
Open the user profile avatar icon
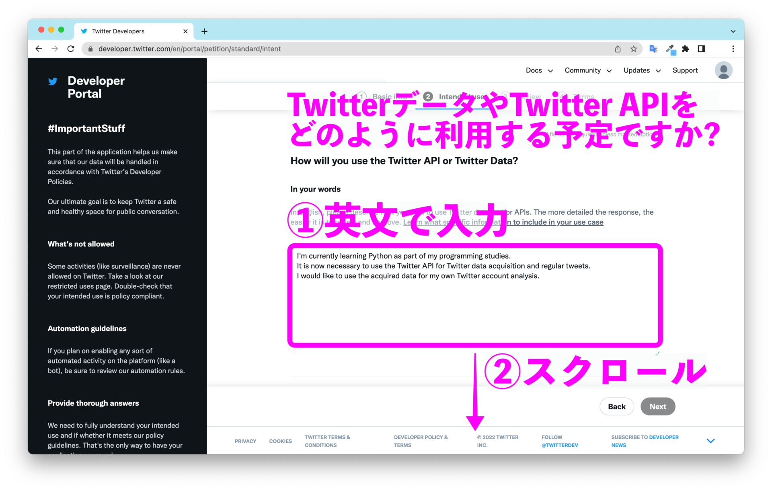click(x=723, y=70)
